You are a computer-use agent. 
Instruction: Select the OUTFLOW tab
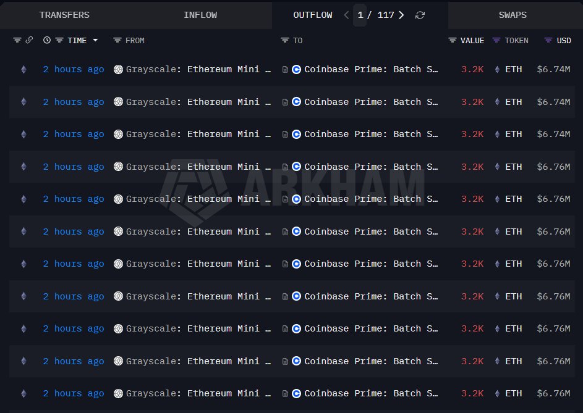[313, 15]
